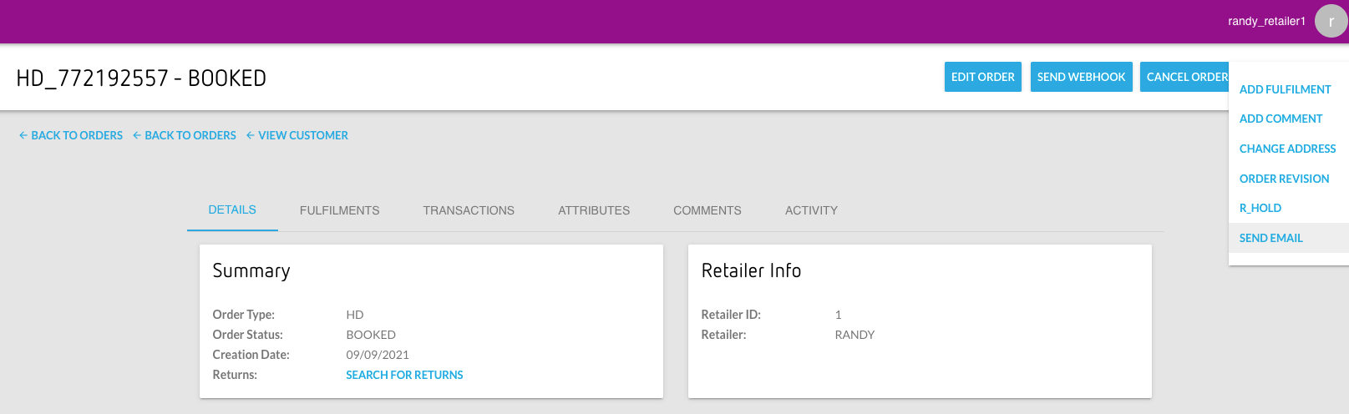Switch to the Details tab
This screenshot has width=1349, height=414.
(232, 210)
